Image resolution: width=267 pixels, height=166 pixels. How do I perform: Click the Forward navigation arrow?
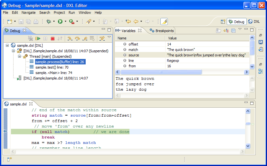point(147,21)
